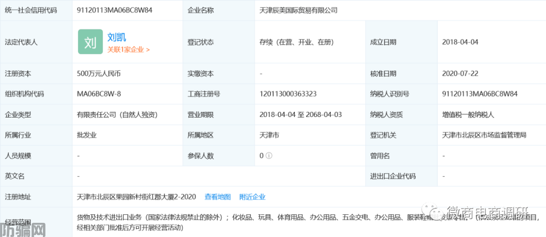
Task: Click the 核准日期 label cell
Action: pyautogui.click(x=401, y=73)
